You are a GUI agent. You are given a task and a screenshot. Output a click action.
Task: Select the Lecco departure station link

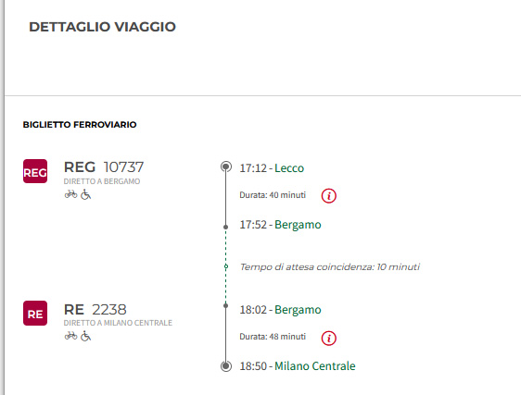289,168
